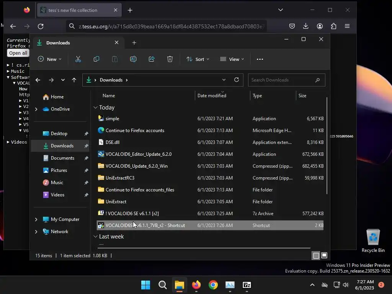Image resolution: width=392 pixels, height=294 pixels.
Task: Select ! VOCALOID6 SE v6.1.1 [r2] archive
Action: coord(210,214)
